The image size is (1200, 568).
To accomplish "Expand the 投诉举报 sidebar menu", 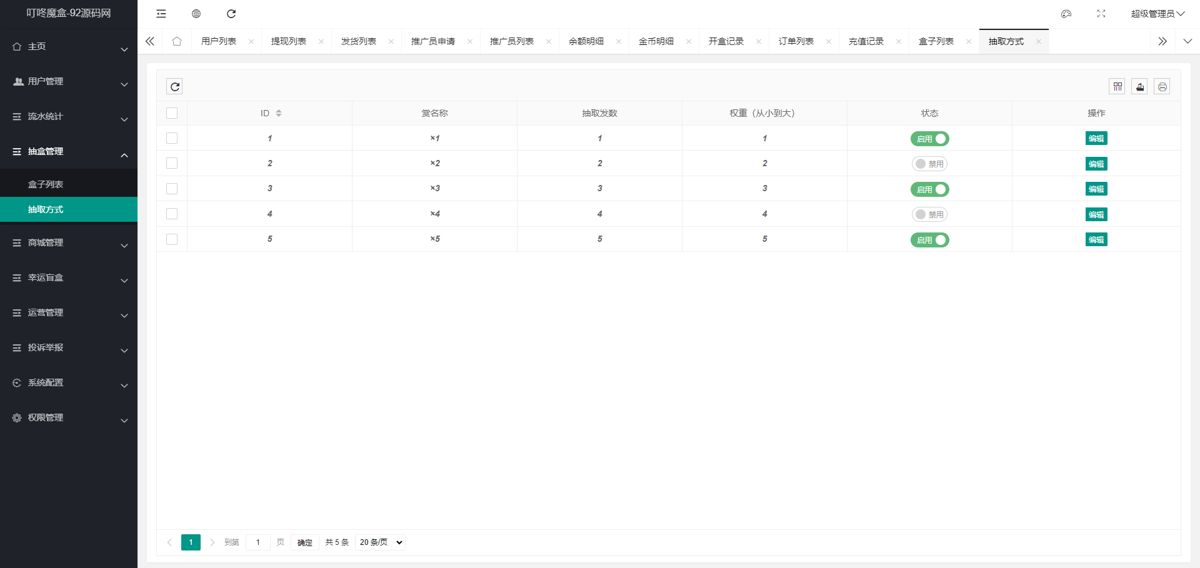I will pos(69,347).
